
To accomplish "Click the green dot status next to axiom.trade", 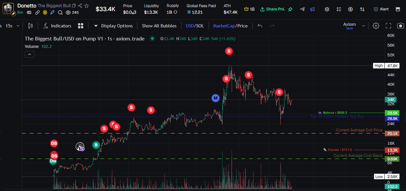I will tap(152, 39).
